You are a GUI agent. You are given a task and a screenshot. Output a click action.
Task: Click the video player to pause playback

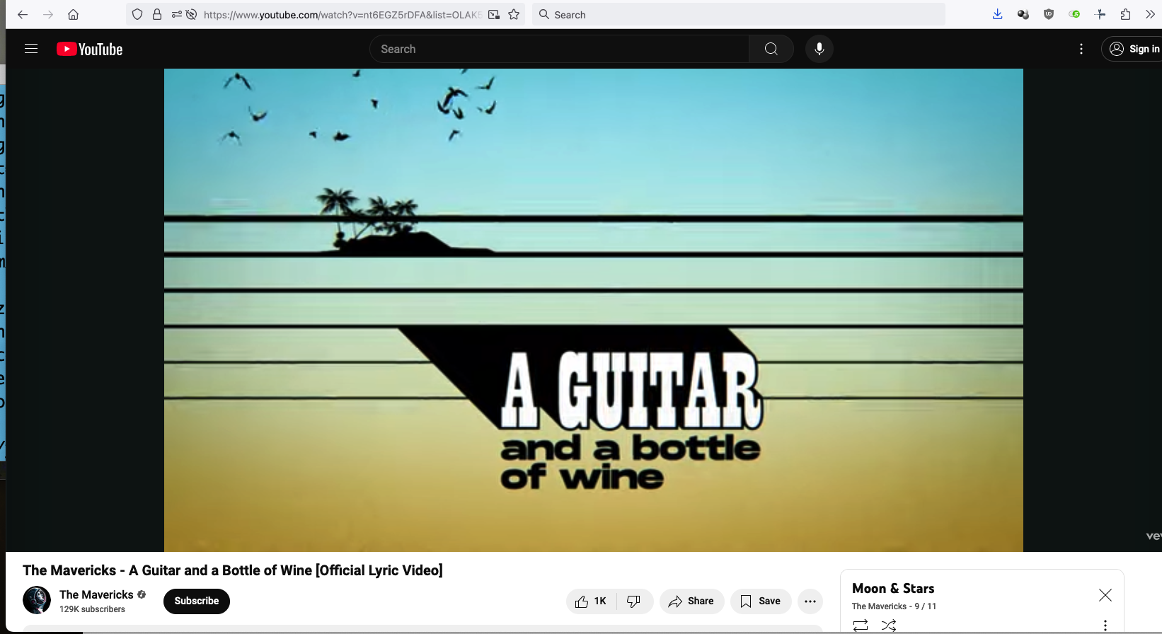point(593,310)
